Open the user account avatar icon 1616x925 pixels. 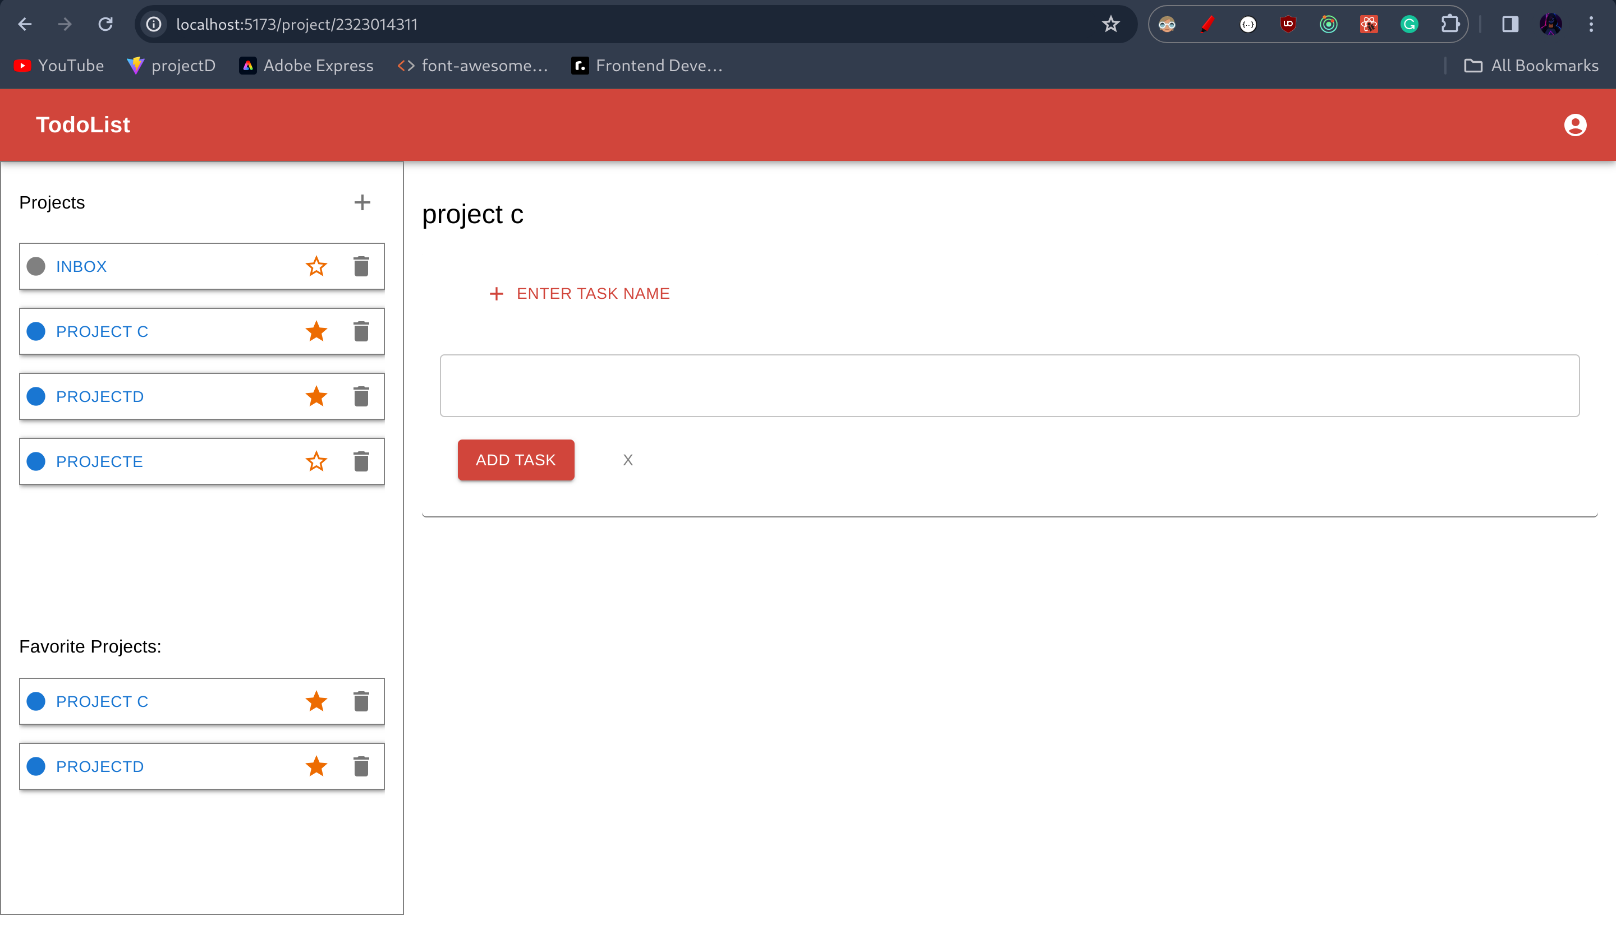click(x=1574, y=124)
